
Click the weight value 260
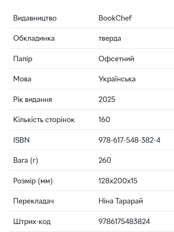coord(105,160)
